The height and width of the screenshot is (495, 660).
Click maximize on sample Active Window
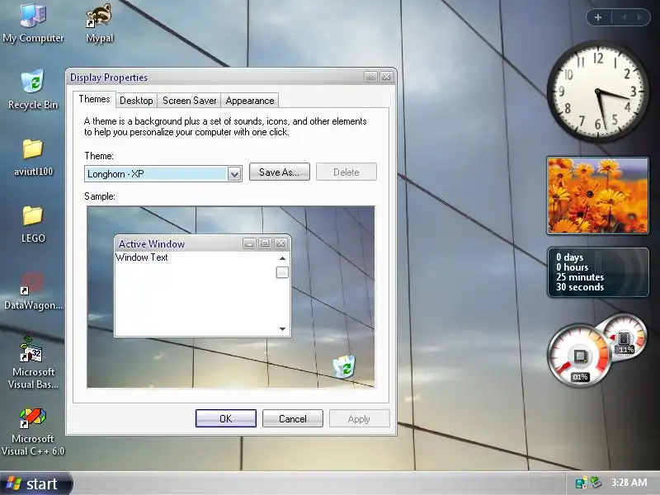265,243
